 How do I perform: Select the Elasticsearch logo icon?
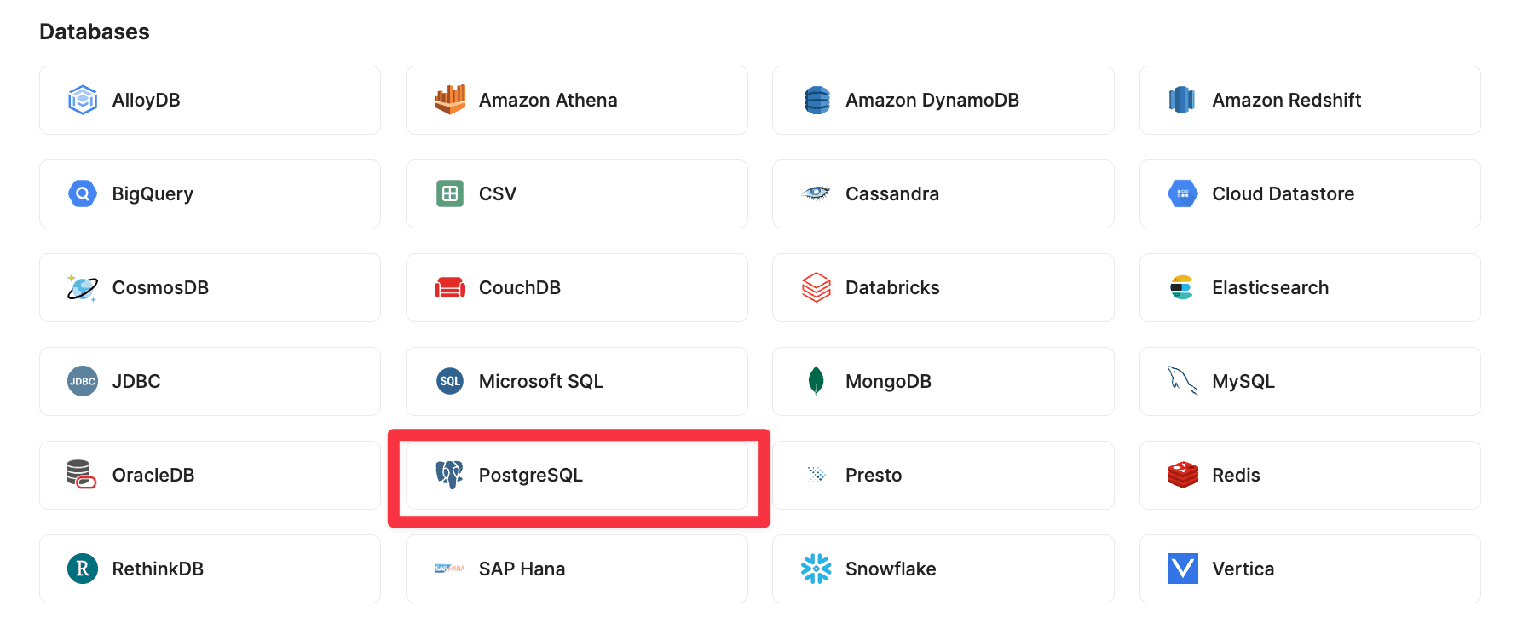(1182, 287)
